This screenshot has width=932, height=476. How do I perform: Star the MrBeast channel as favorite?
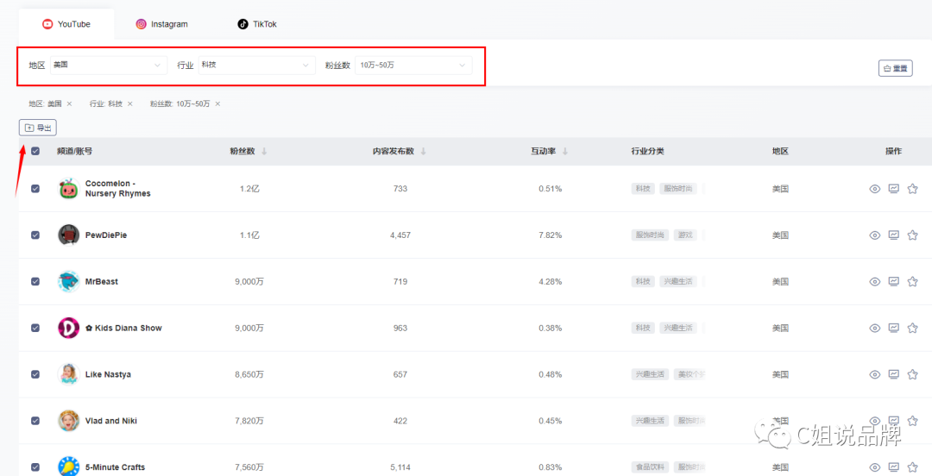click(x=912, y=282)
